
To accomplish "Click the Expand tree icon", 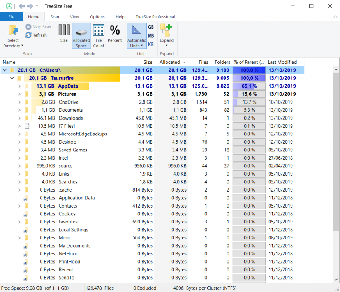I will [x=166, y=30].
